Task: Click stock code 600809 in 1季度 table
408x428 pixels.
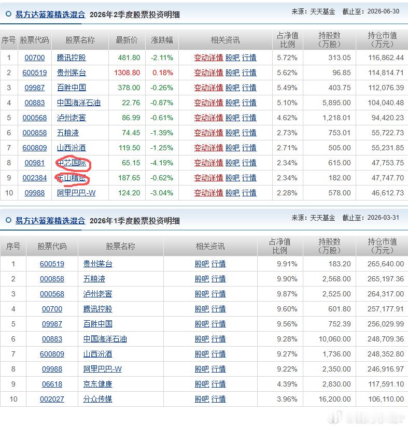Action: [52, 354]
